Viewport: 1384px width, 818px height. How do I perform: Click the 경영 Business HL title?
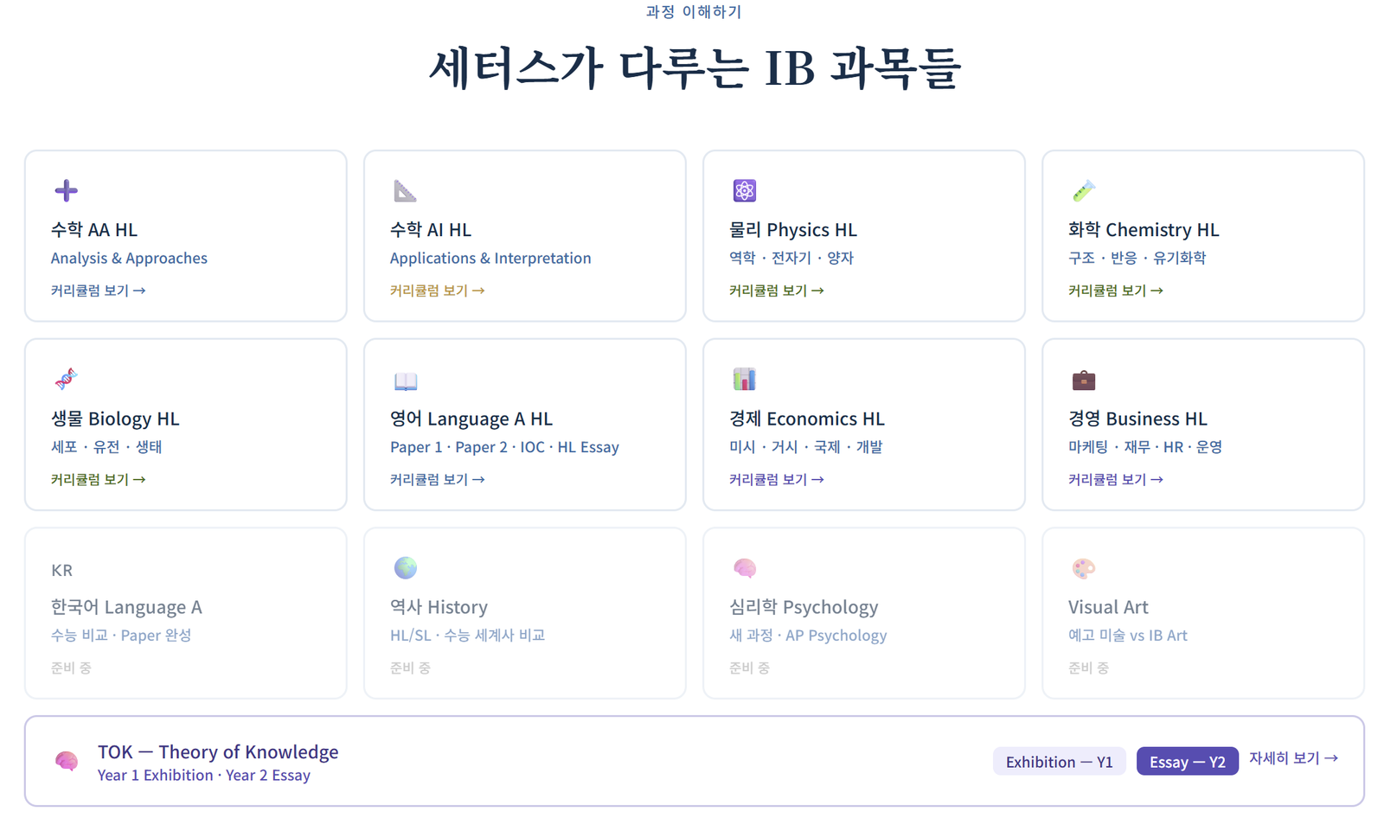click(1137, 419)
